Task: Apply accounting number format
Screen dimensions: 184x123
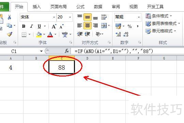Action: click(x=118, y=26)
